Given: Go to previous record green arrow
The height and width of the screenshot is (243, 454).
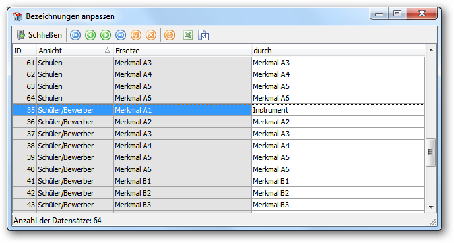Looking at the screenshot, I should pyautogui.click(x=90, y=35).
